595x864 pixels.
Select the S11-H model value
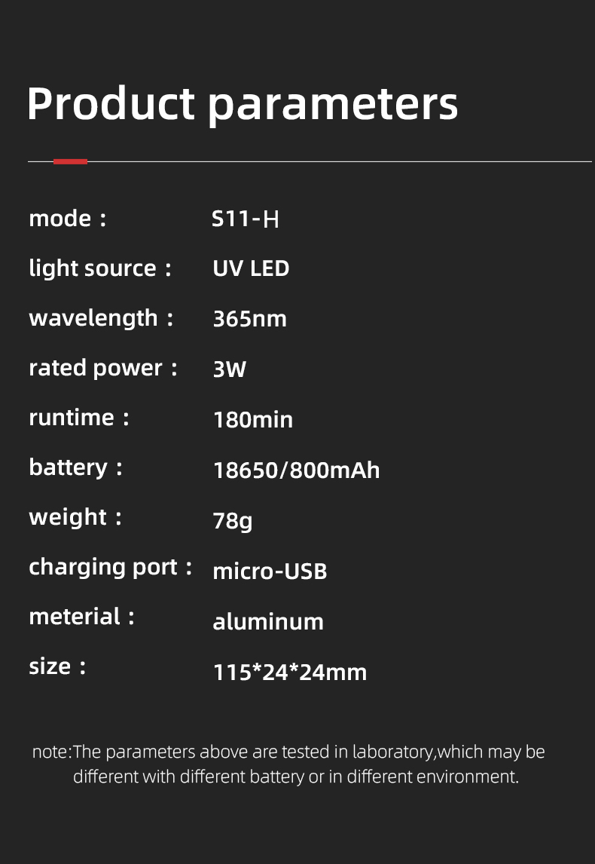coord(246,219)
